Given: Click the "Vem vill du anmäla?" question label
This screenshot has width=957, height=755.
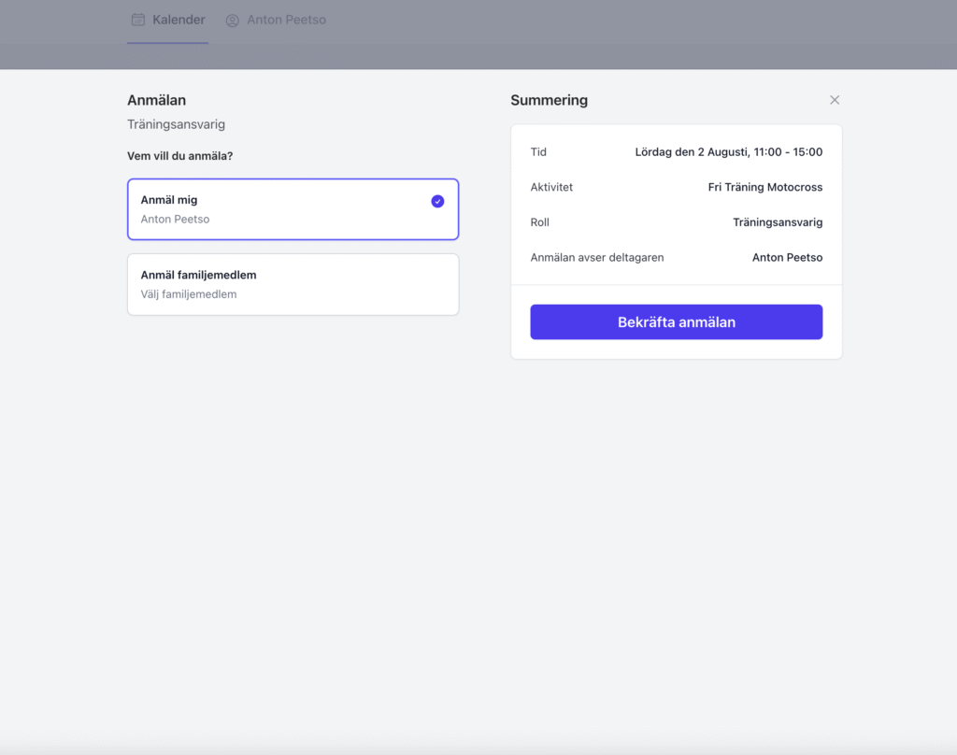Looking at the screenshot, I should click(179, 156).
